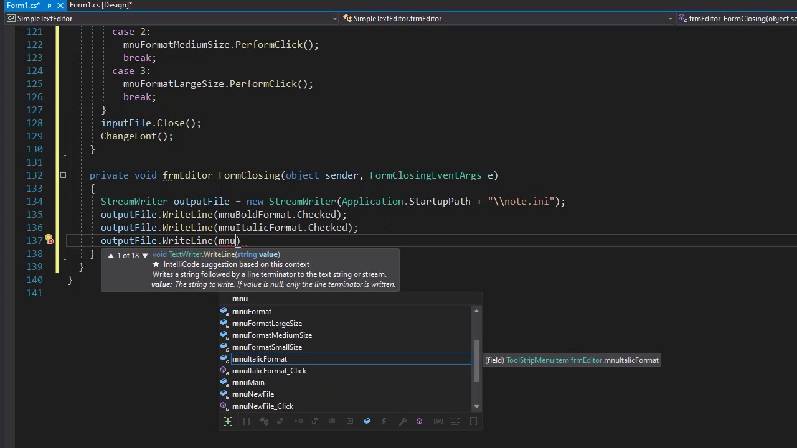797x448 pixels.
Task: Show next overload with the down arrow
Action: tap(145, 255)
